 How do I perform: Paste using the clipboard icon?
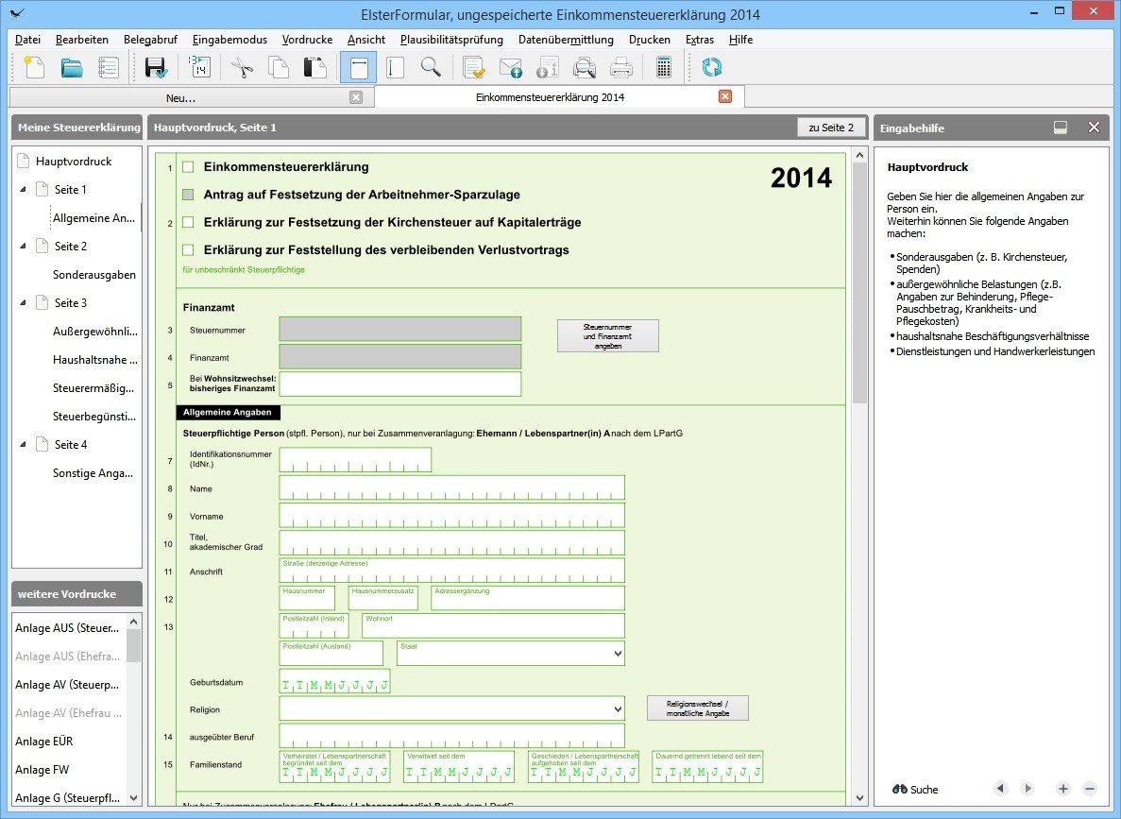[x=314, y=68]
